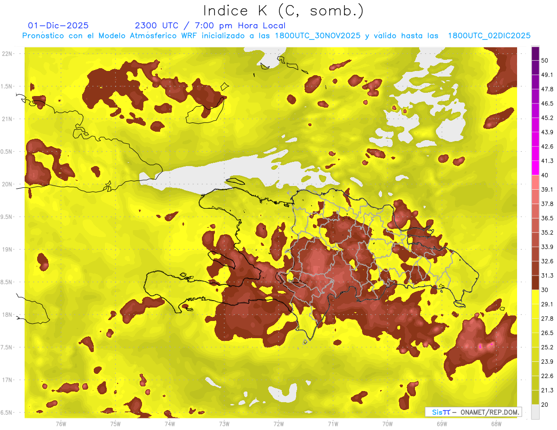
Task: Click the '27.8' legend value
Action: [x=547, y=319]
